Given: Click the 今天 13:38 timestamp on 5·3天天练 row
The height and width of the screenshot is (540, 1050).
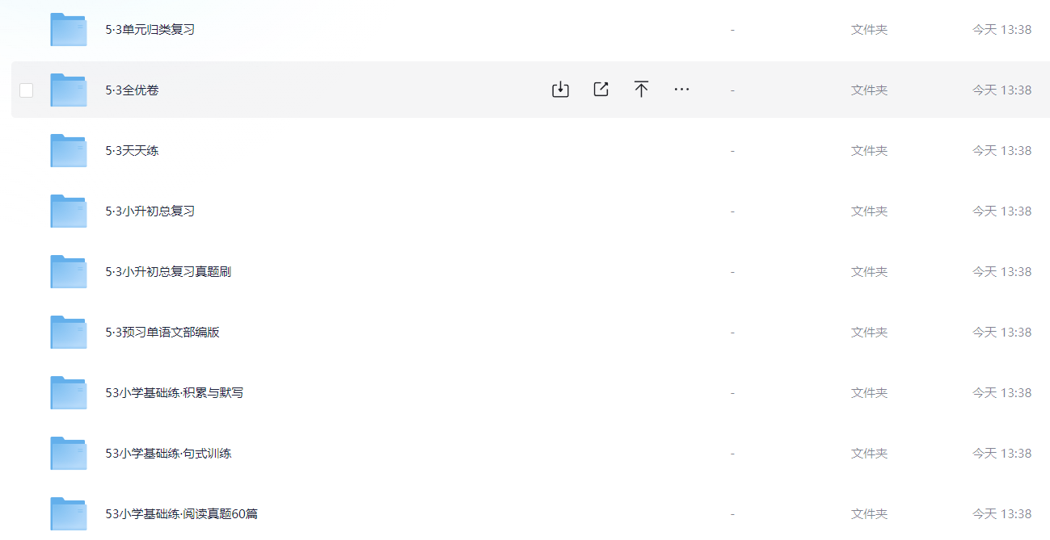Looking at the screenshot, I should [1002, 151].
